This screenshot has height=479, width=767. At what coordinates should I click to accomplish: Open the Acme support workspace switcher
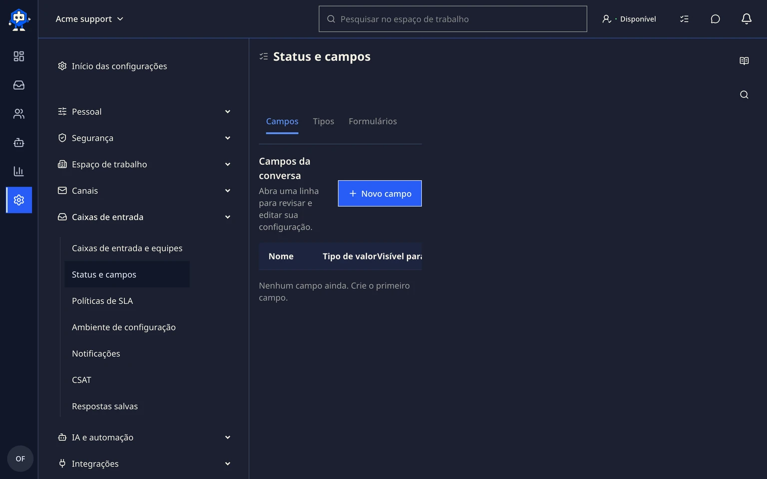pyautogui.click(x=89, y=19)
